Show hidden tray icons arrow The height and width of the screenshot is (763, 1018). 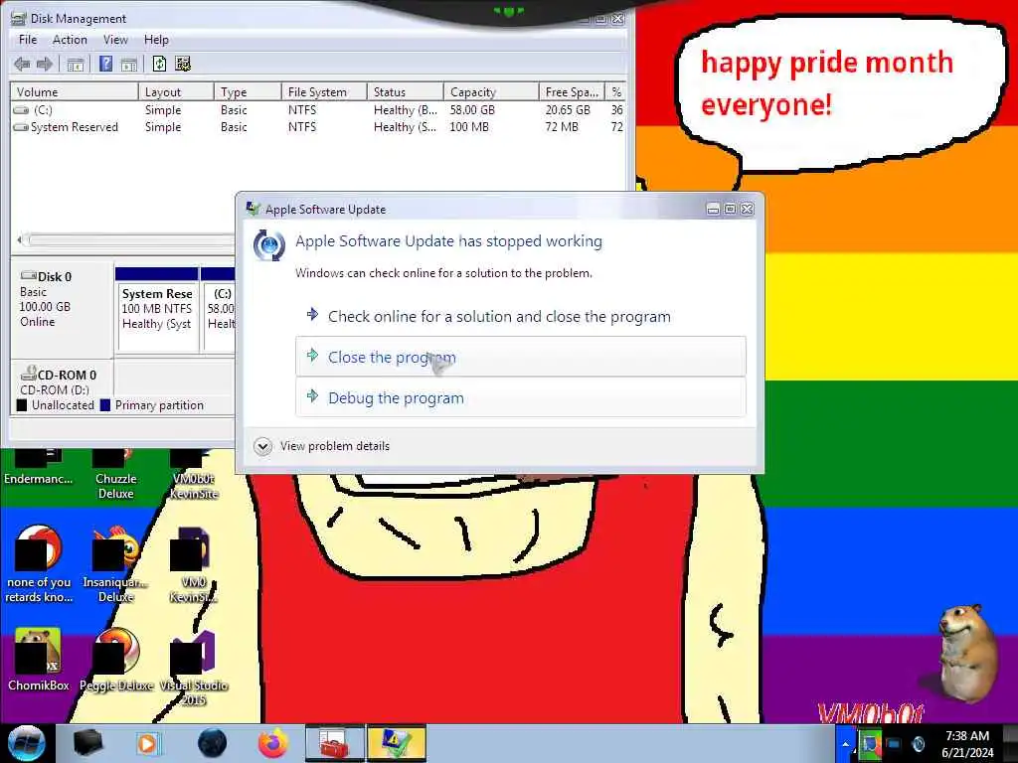pyautogui.click(x=845, y=744)
